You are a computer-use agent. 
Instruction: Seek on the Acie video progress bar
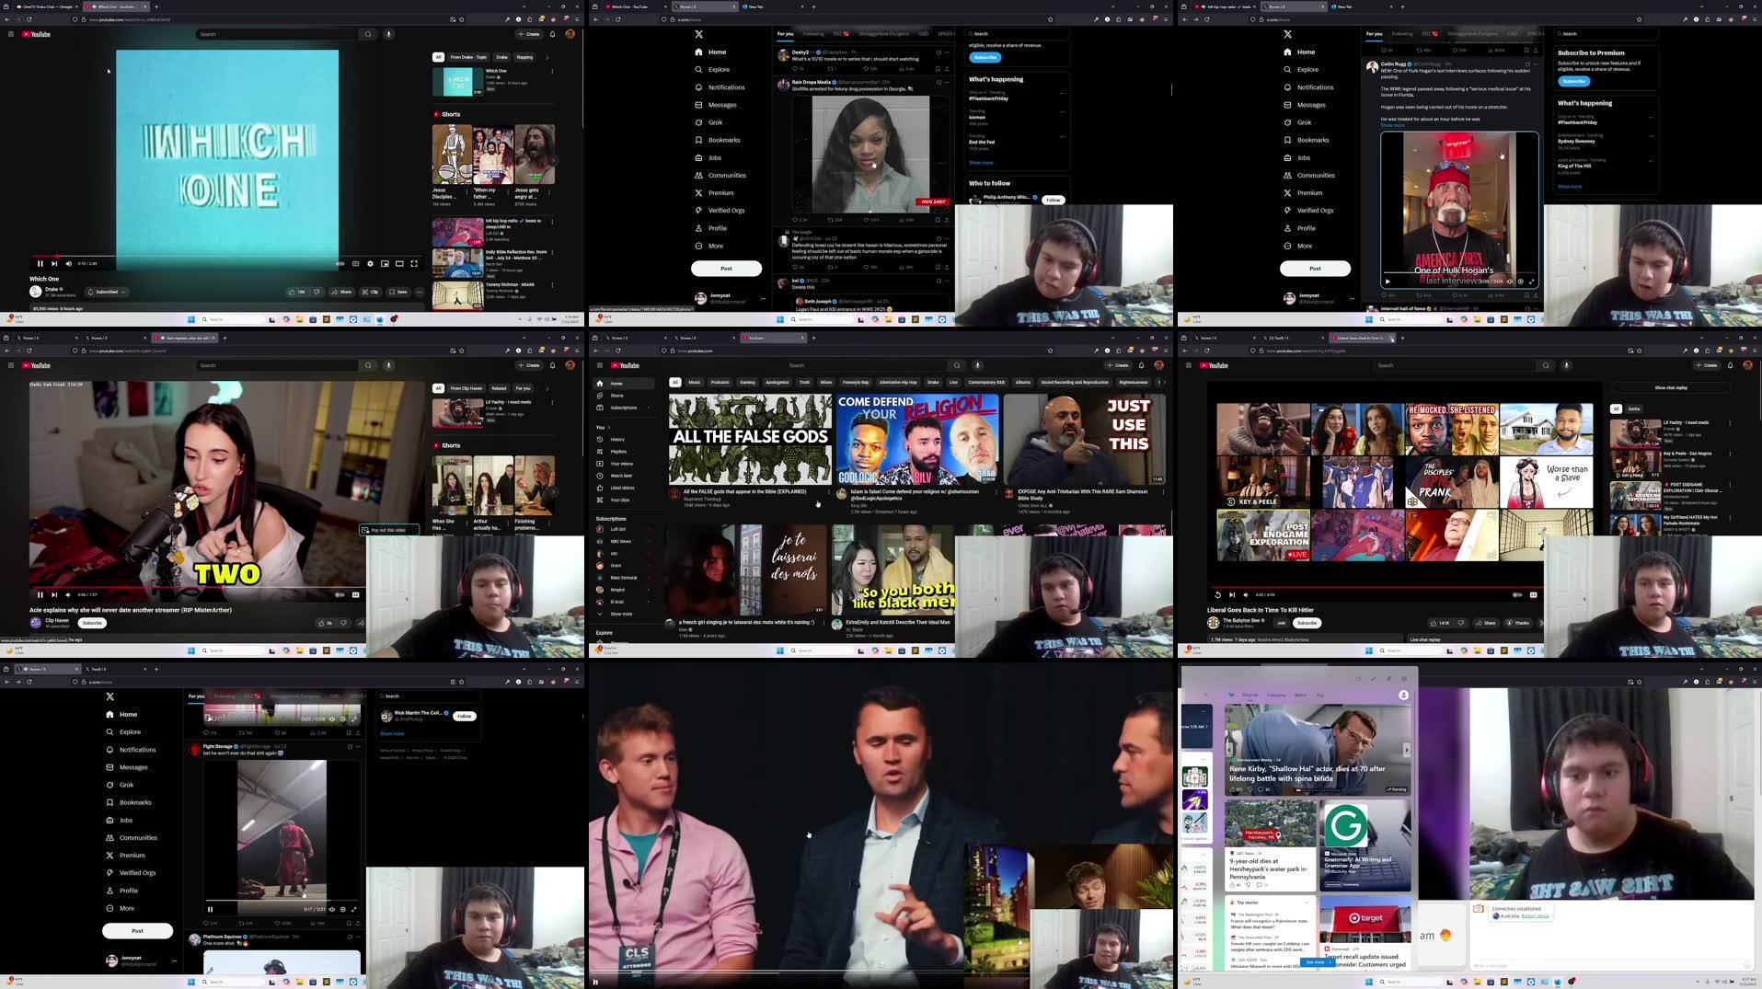(197, 587)
